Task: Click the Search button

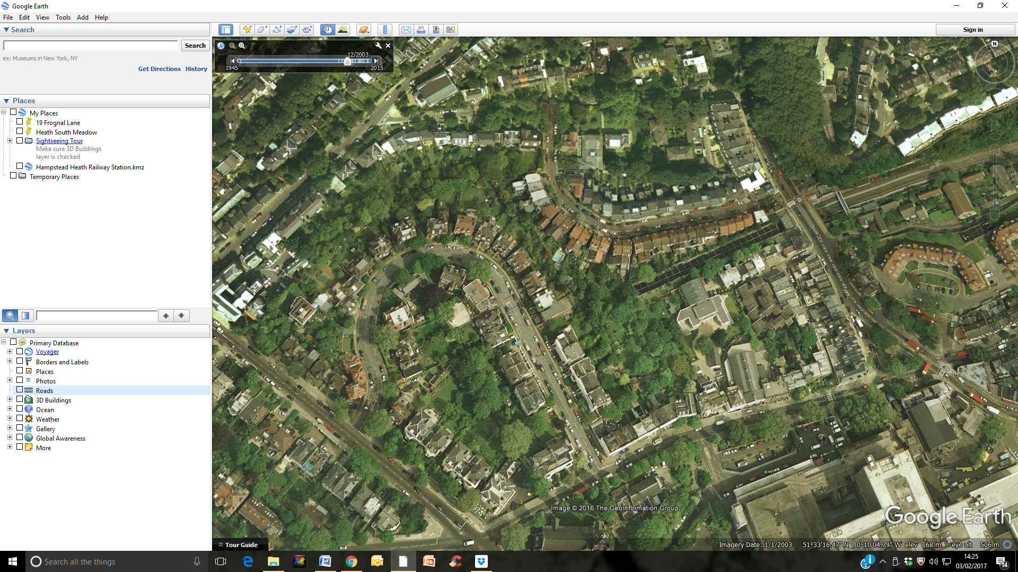Action: point(195,46)
